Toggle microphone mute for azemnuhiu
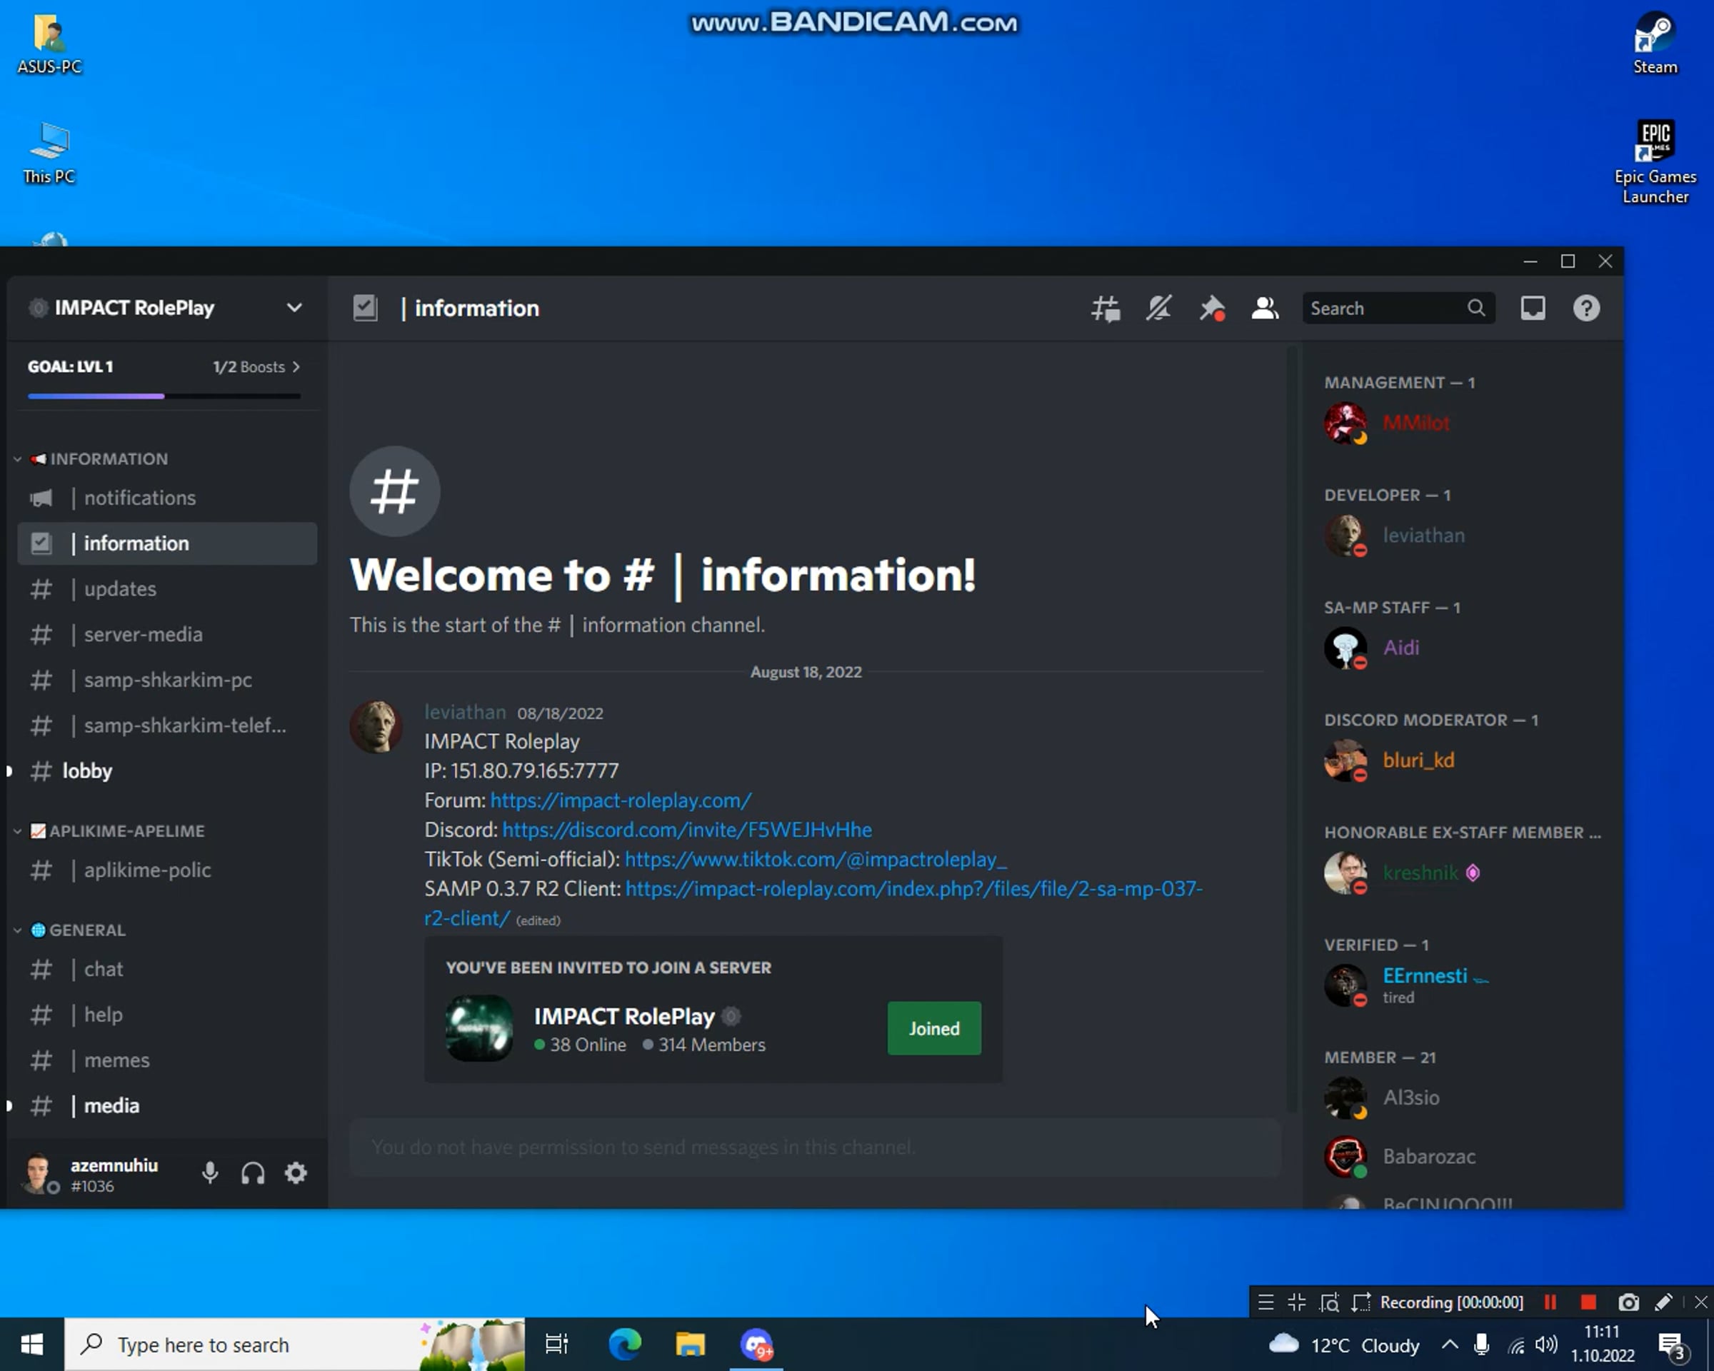 tap(210, 1173)
